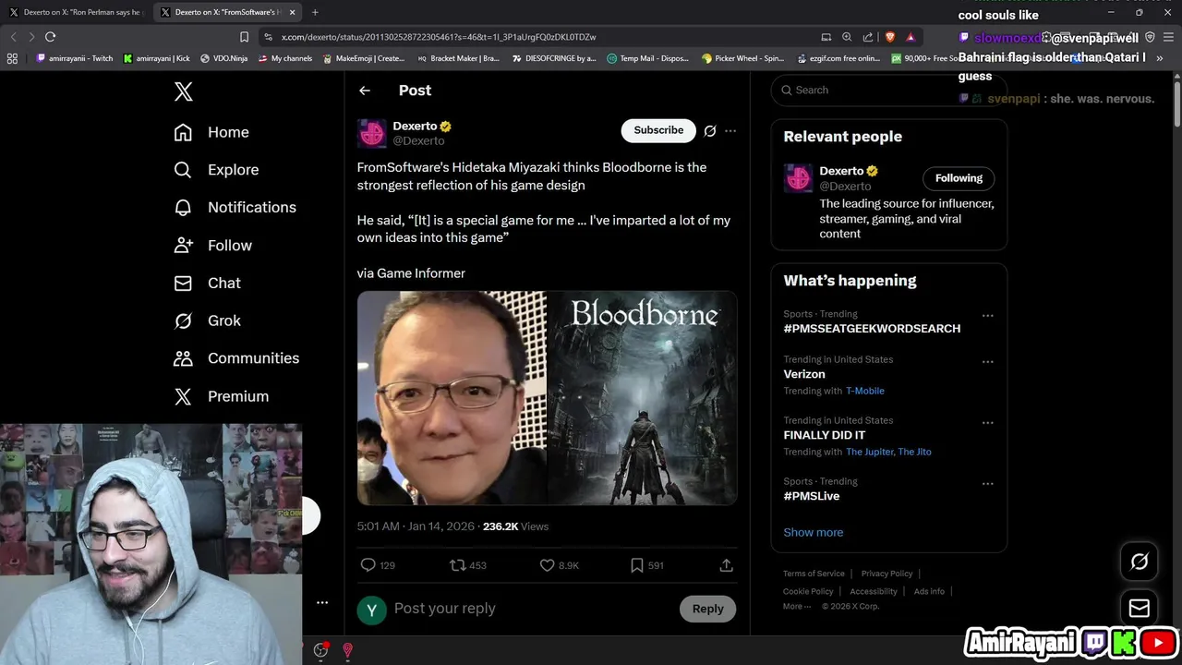This screenshot has height=665, width=1182.
Task: Open more options for #PMSLive trend
Action: tap(987, 484)
